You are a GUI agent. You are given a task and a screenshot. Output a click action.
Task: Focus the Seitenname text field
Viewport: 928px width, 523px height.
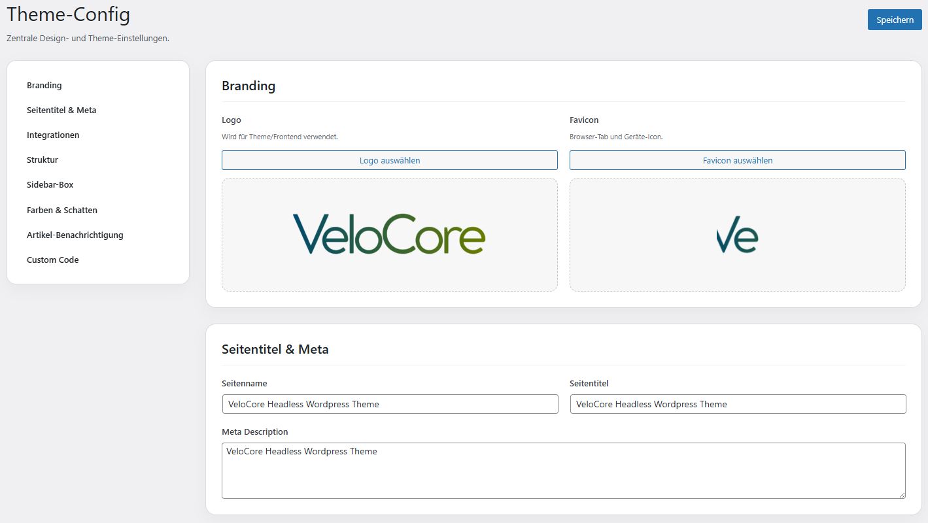click(390, 404)
